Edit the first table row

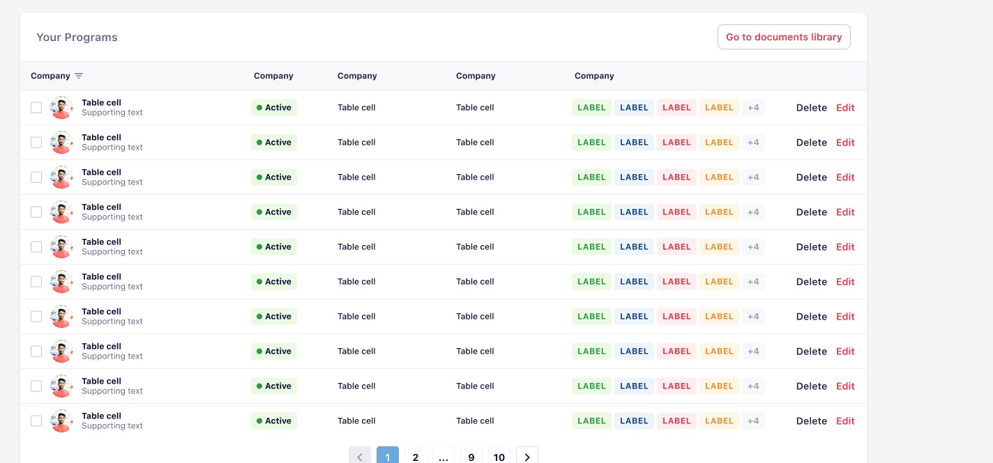coord(845,108)
